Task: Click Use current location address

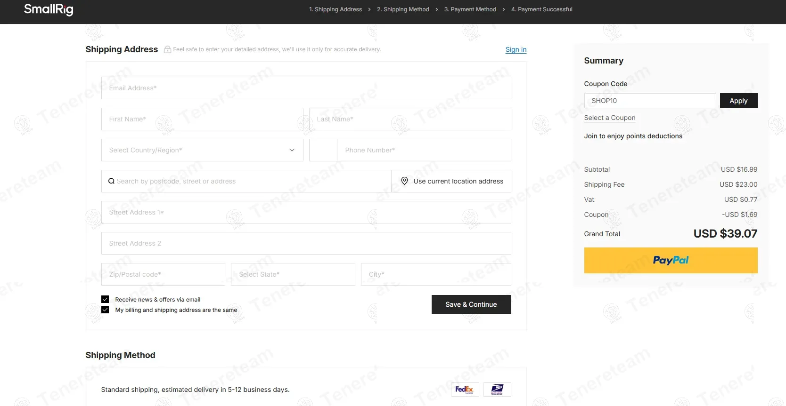Action: tap(451, 181)
